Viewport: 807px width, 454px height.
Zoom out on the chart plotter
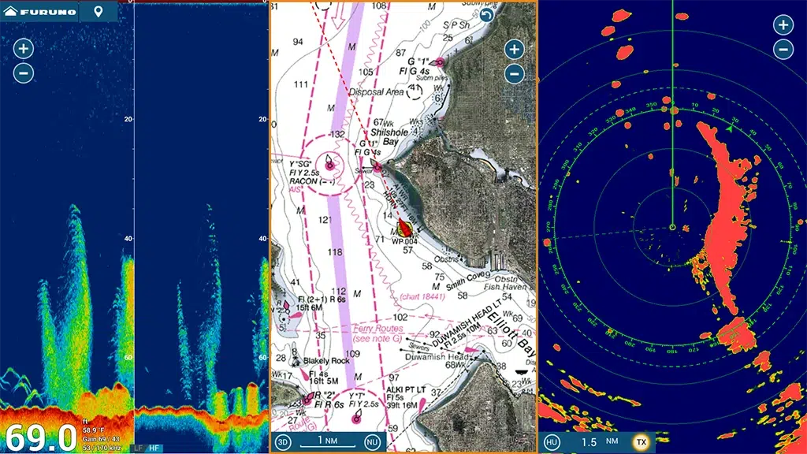click(514, 75)
